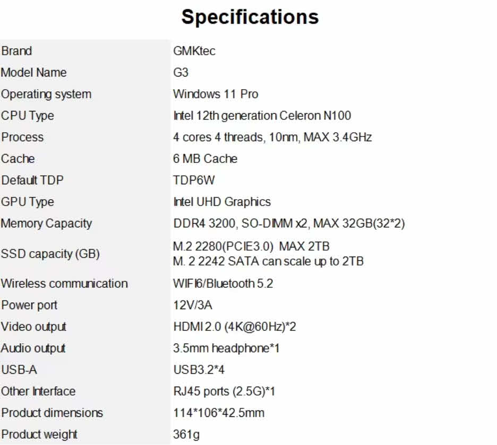This screenshot has height=445, width=497.
Task: Click the Power port label
Action: pyautogui.click(x=29, y=305)
